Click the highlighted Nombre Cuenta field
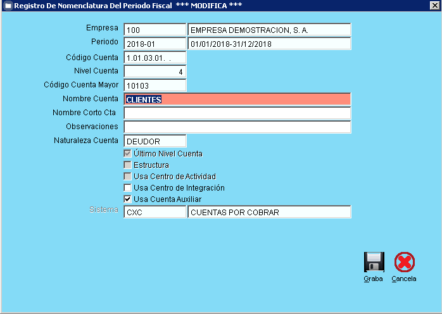The image size is (442, 314). pos(237,99)
